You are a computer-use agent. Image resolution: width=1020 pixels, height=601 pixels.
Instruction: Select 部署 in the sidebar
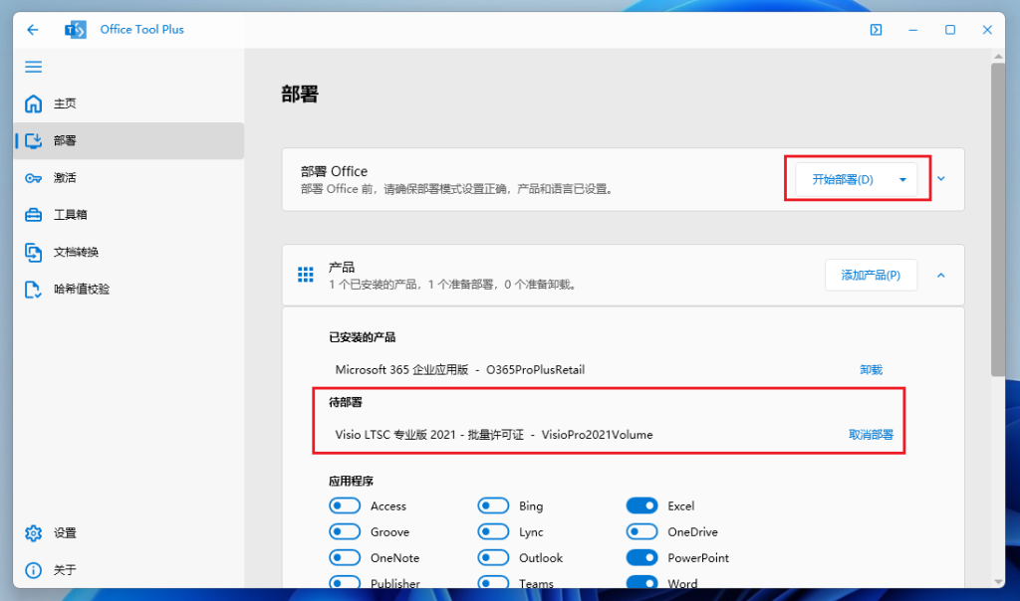[129, 141]
